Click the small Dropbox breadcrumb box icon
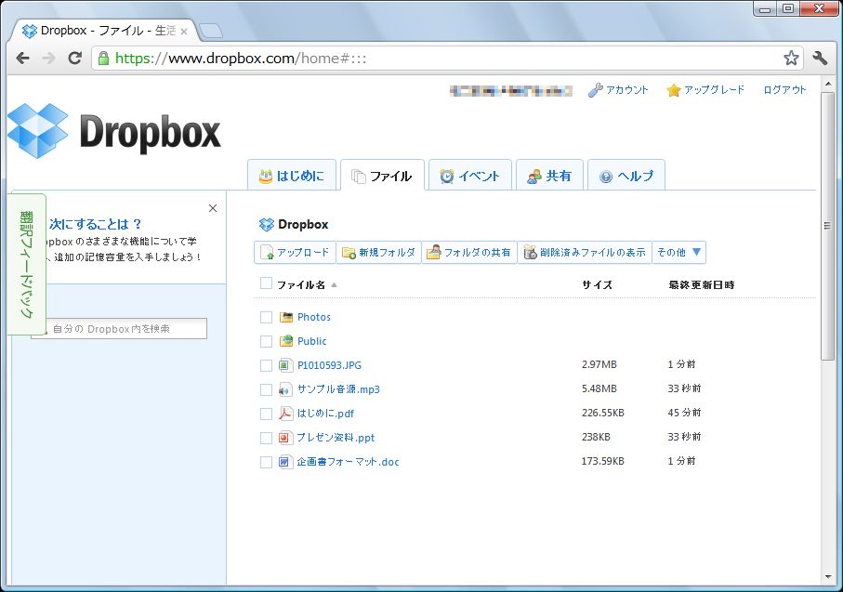The image size is (843, 592). (x=267, y=224)
